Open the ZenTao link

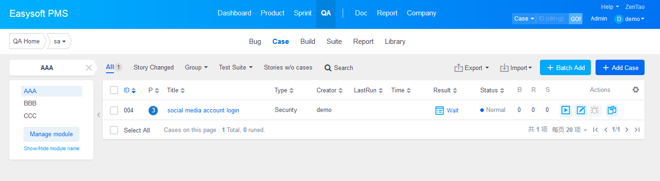[x=635, y=7]
